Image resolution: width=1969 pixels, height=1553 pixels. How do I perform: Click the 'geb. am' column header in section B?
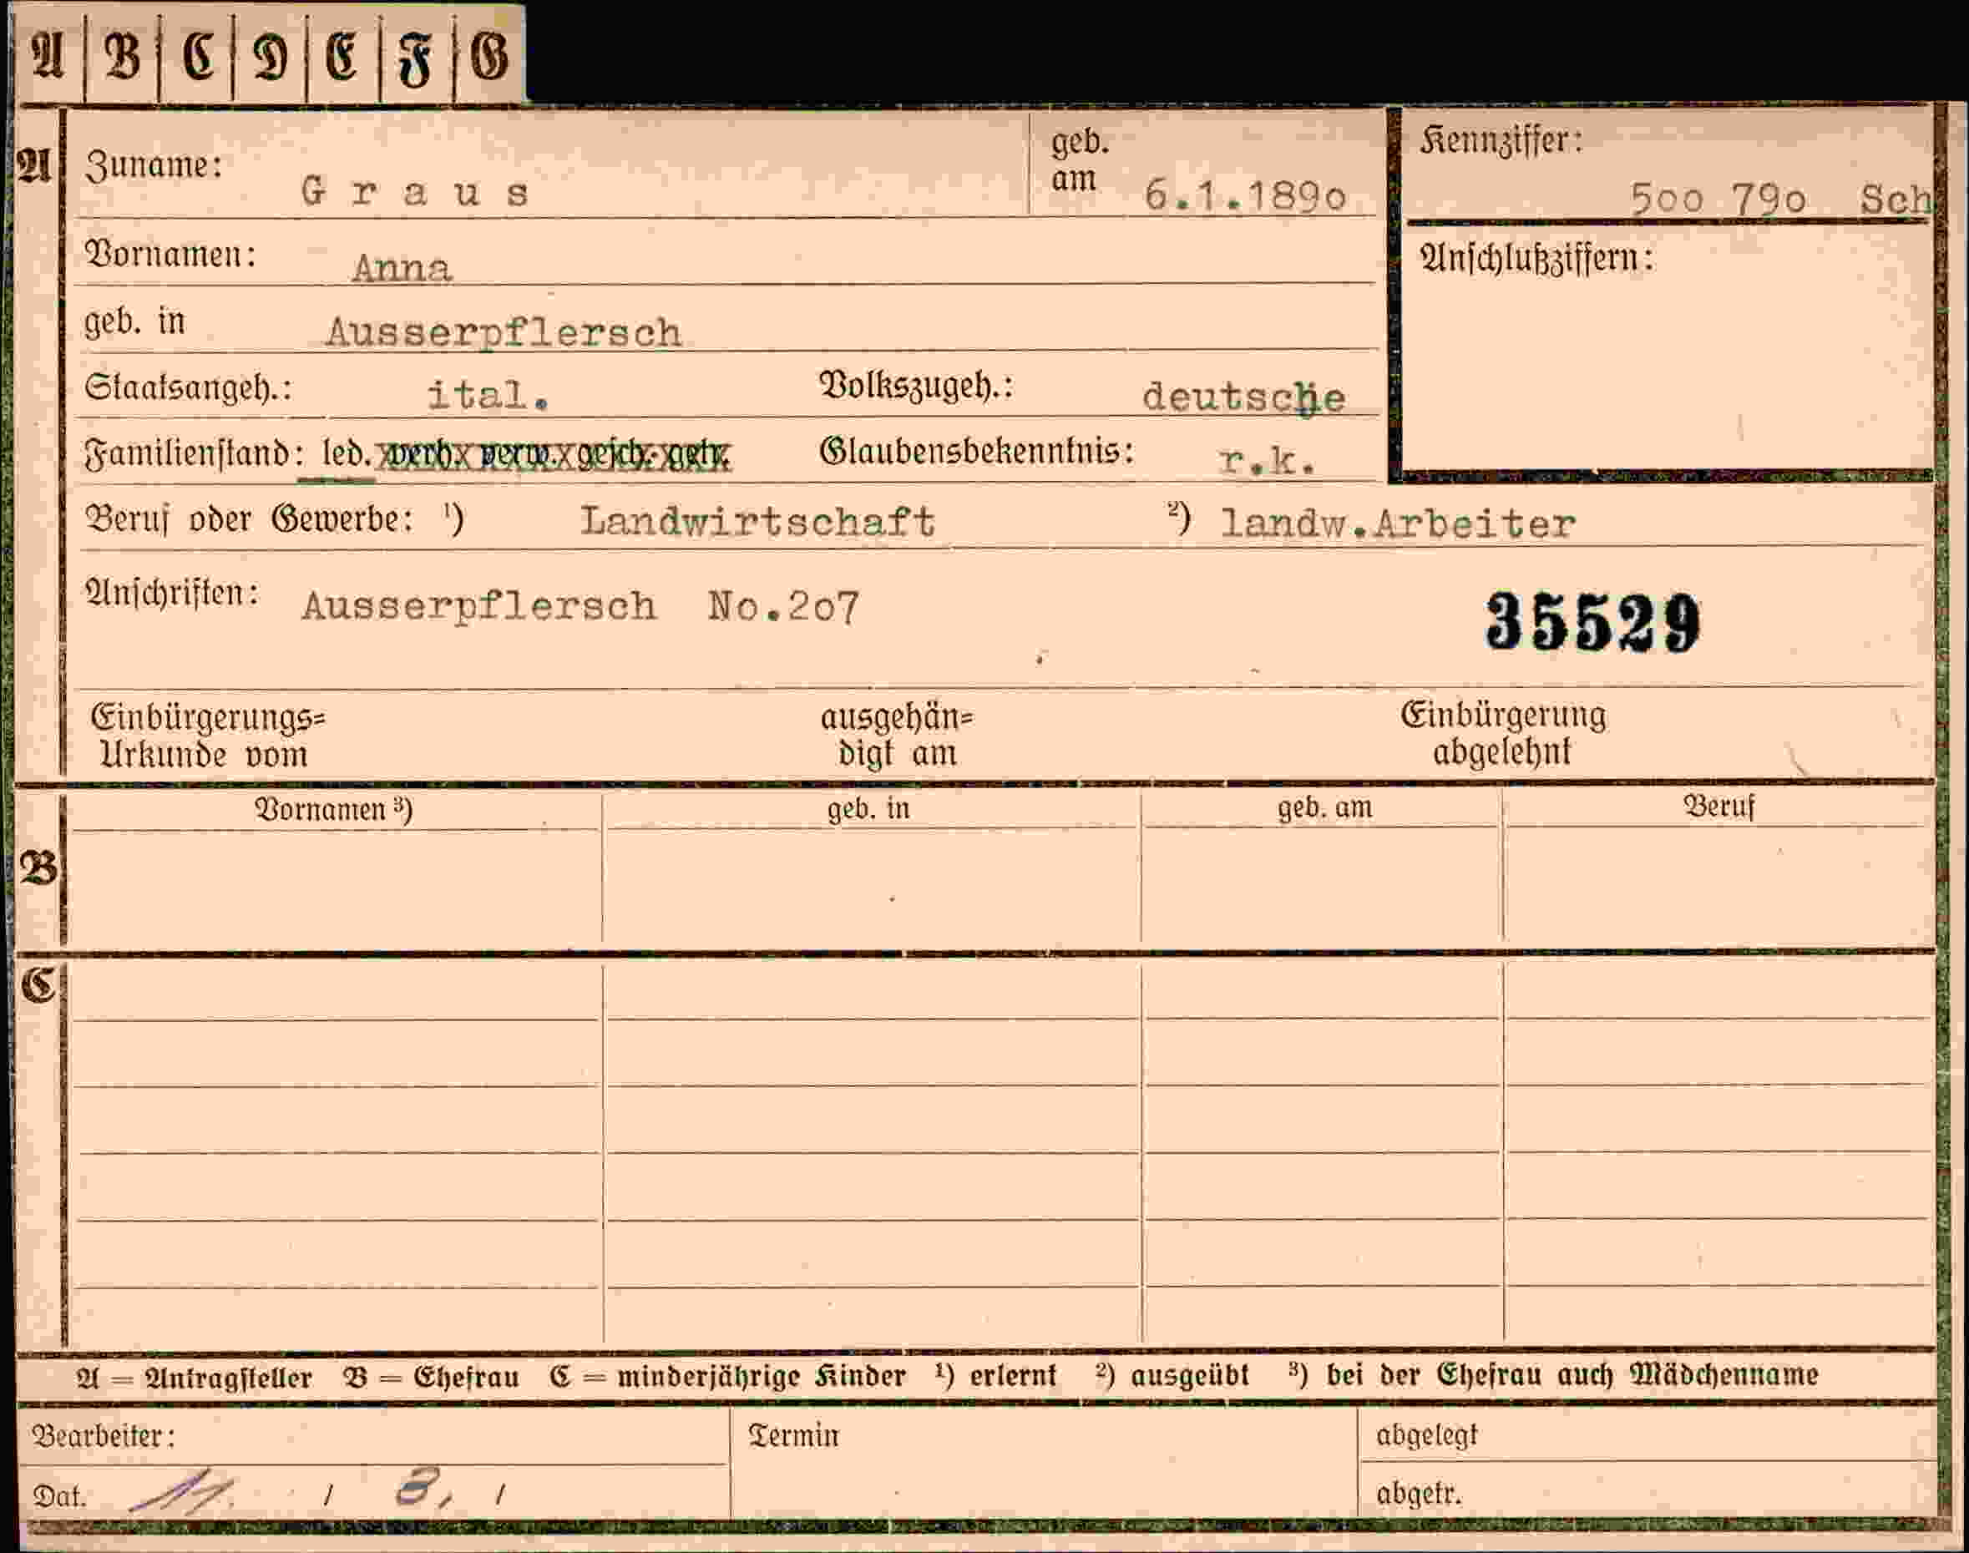coord(1325,807)
